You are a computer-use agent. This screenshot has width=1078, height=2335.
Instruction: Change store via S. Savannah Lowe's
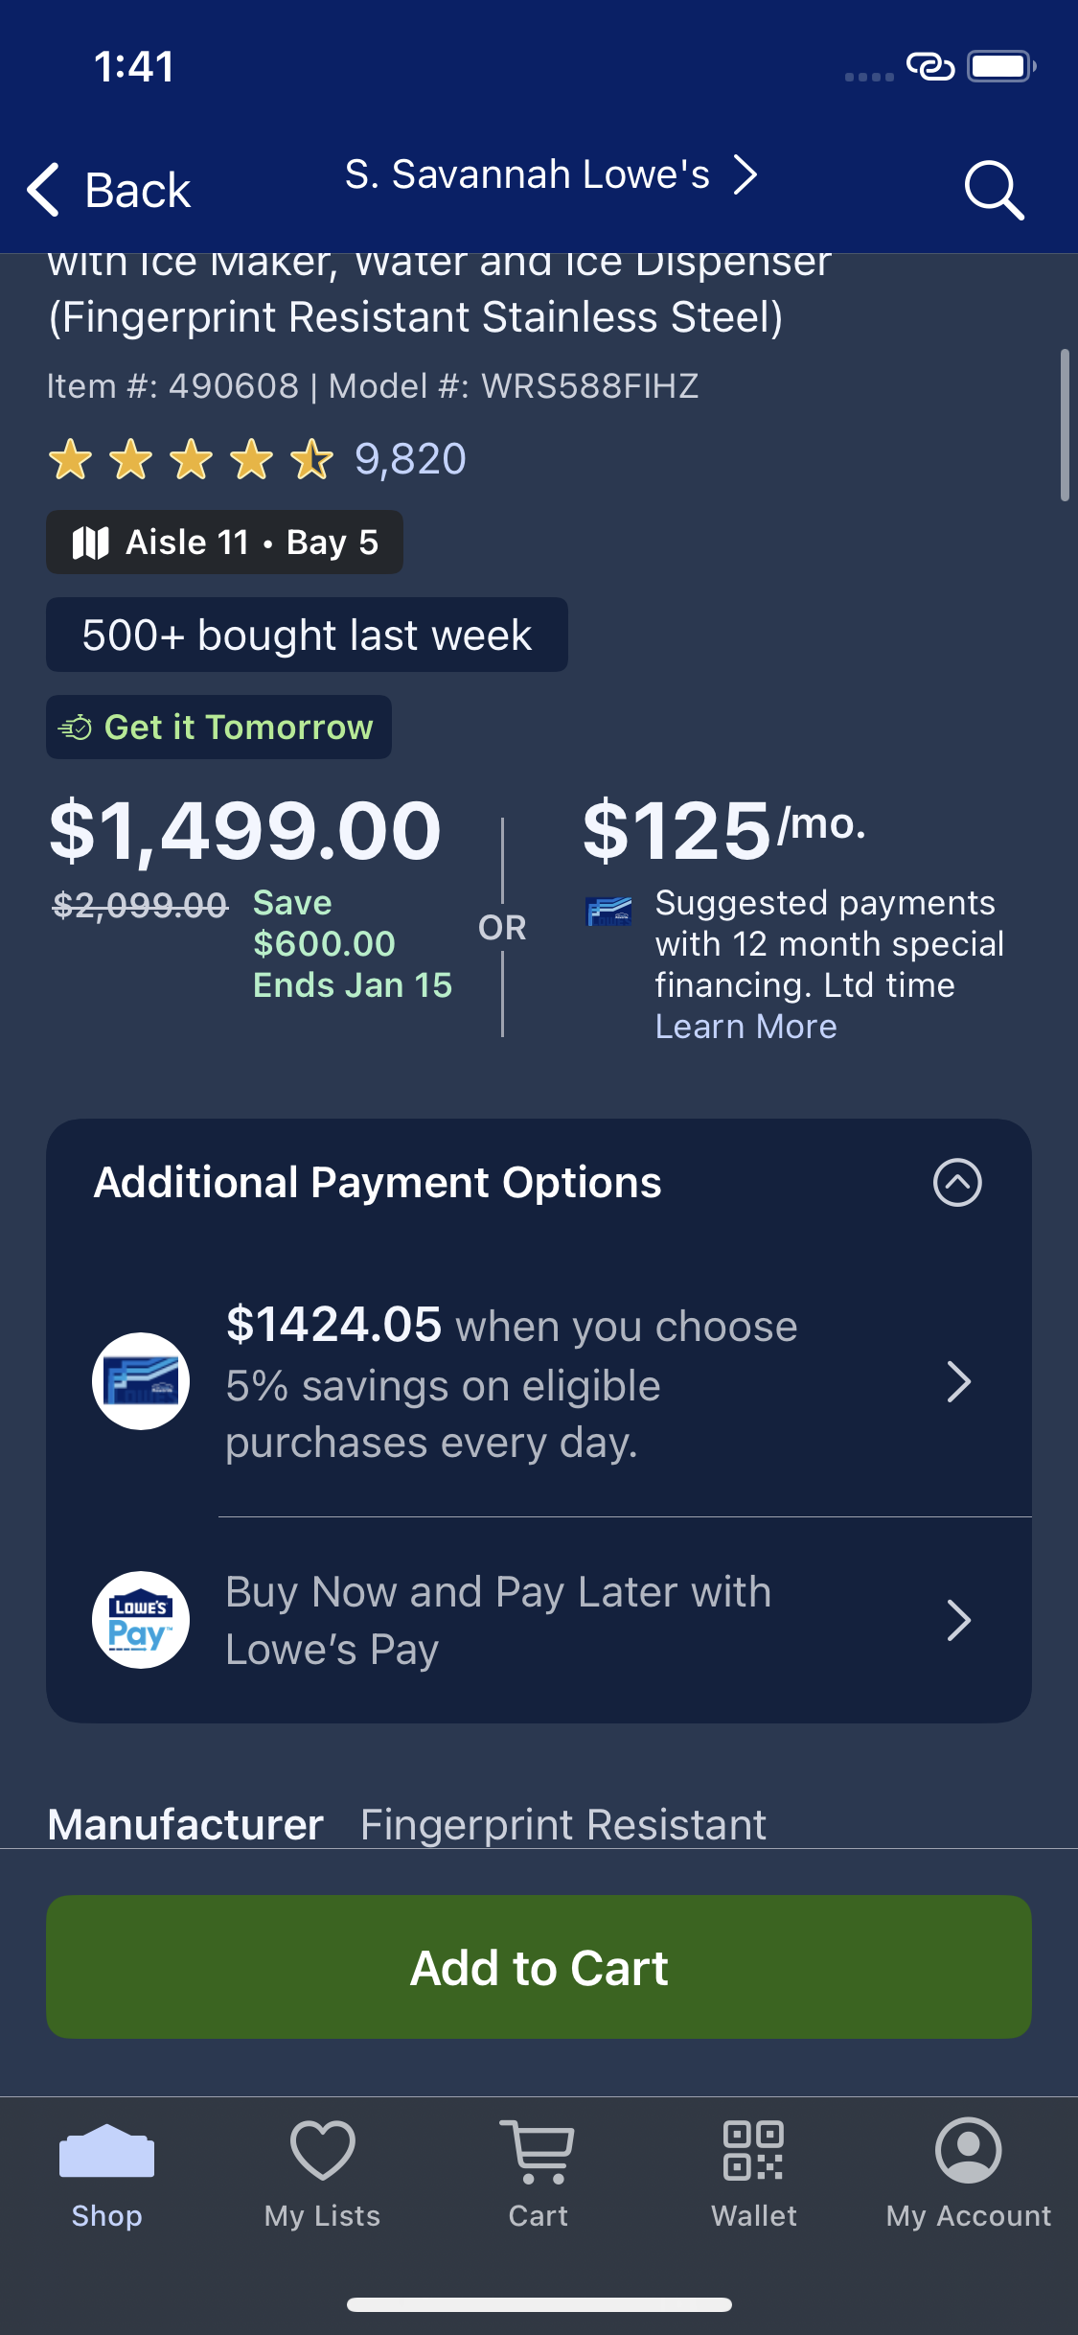[x=551, y=174]
